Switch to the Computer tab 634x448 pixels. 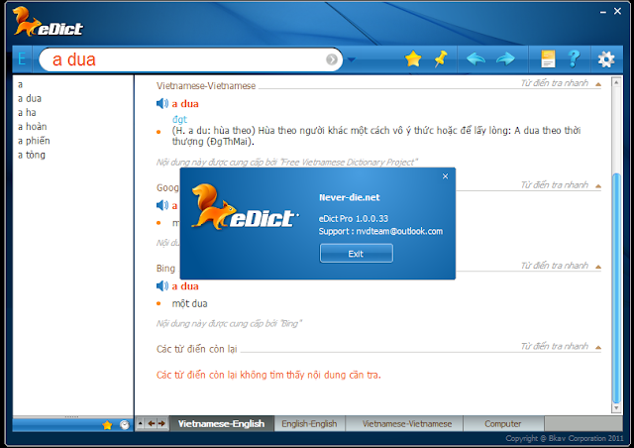coord(503,424)
